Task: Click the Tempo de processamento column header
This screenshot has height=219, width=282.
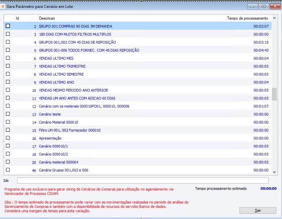Action: pyautogui.click(x=249, y=18)
